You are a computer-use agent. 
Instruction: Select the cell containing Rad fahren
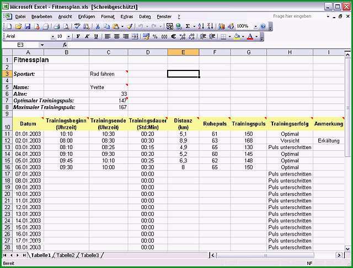[x=109, y=74]
